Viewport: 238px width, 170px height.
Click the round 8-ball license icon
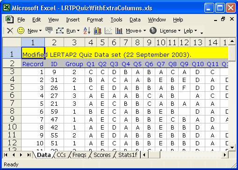[x=153, y=31]
